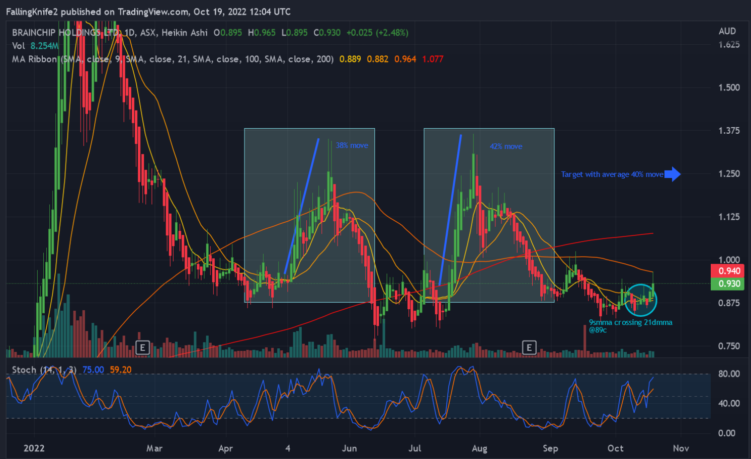Click the red 1.077 SMA 200 value
This screenshot has height=459, width=751.
point(433,59)
